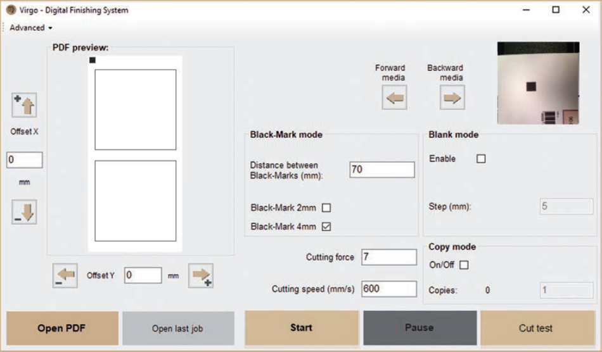The height and width of the screenshot is (352, 602).
Task: Focus the Distance between Black-Marks field
Action: 382,170
